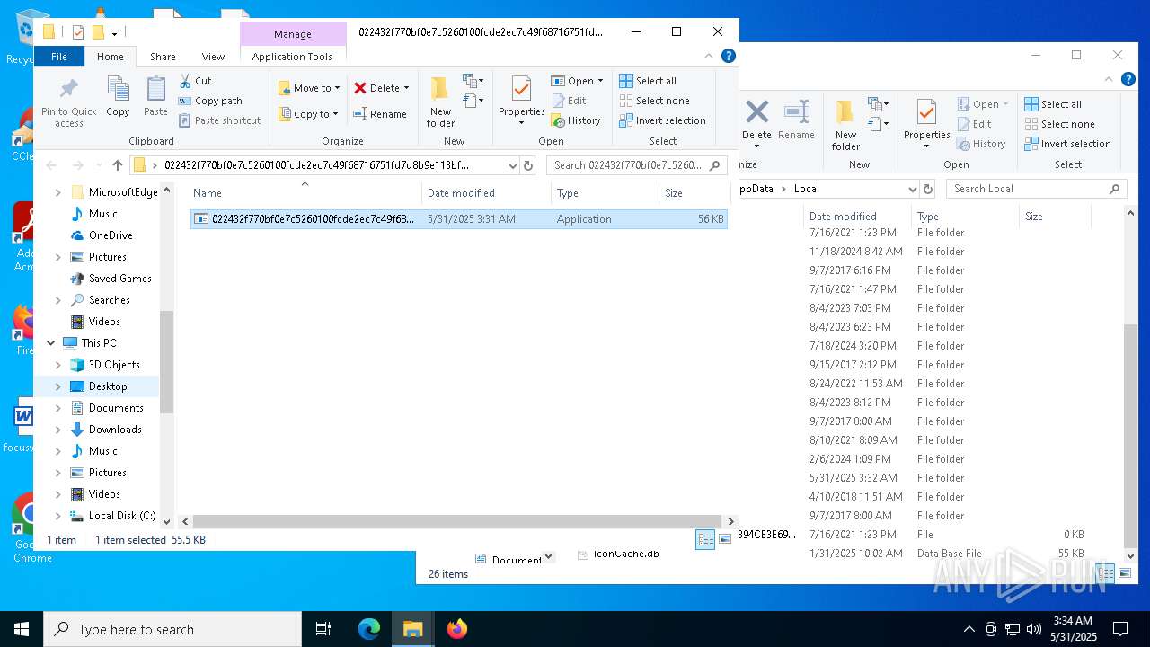Click the Type here to search box
The width and height of the screenshot is (1150, 647).
(172, 629)
